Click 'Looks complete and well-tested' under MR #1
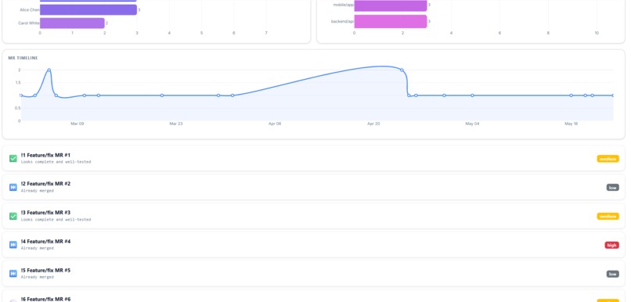 pos(56,162)
